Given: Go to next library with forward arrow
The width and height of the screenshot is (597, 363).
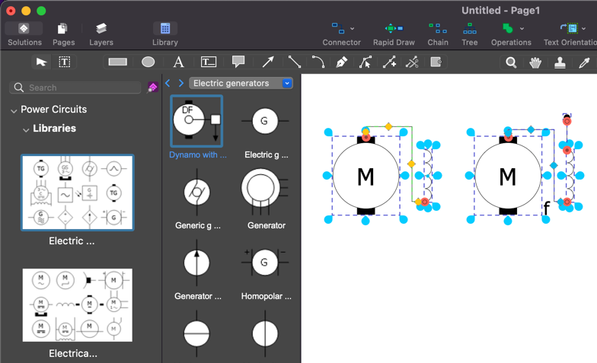Looking at the screenshot, I should [x=181, y=83].
